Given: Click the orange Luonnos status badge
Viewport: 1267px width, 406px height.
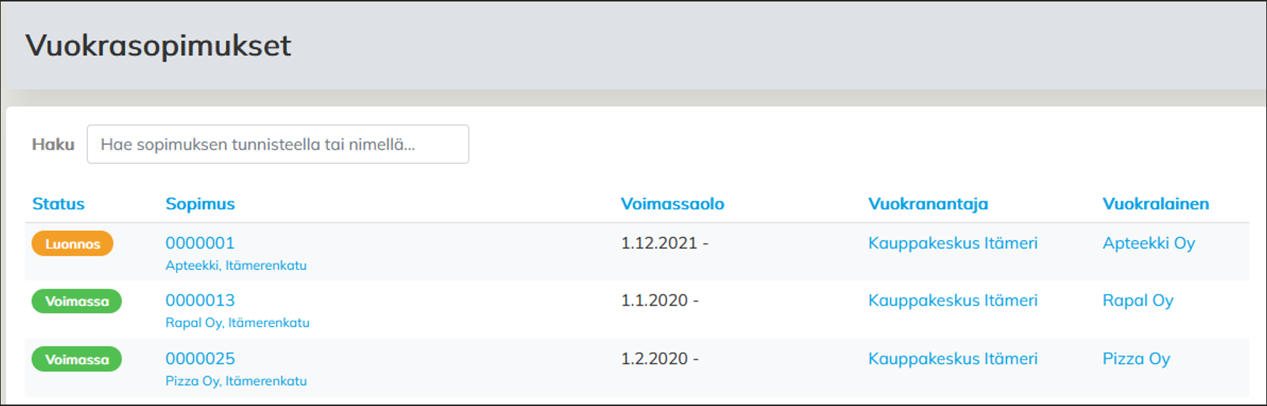Looking at the screenshot, I should coord(72,244).
